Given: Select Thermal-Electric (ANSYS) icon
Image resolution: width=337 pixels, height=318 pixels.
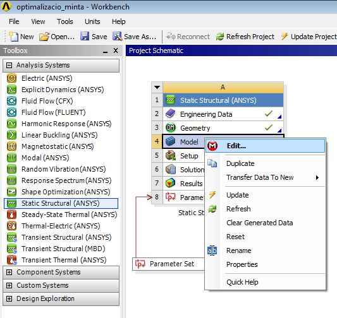Looking at the screenshot, I should point(11,226).
